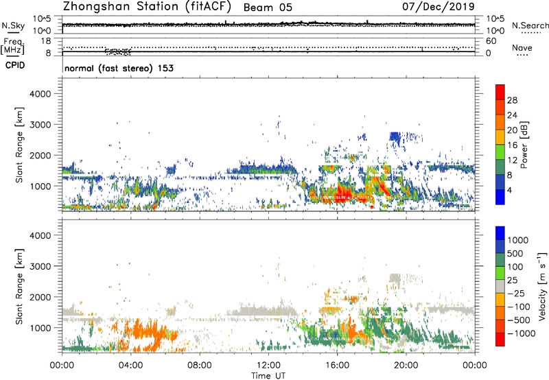Image resolution: width=549 pixels, height=380 pixels.
Task: Click the date 07/Dec/2019
Action: pyautogui.click(x=439, y=6)
